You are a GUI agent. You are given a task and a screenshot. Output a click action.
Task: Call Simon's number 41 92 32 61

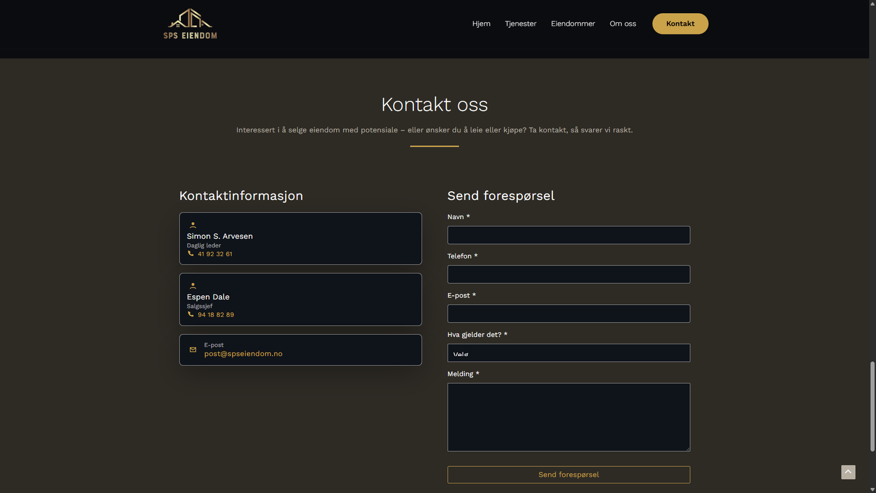pyautogui.click(x=215, y=254)
